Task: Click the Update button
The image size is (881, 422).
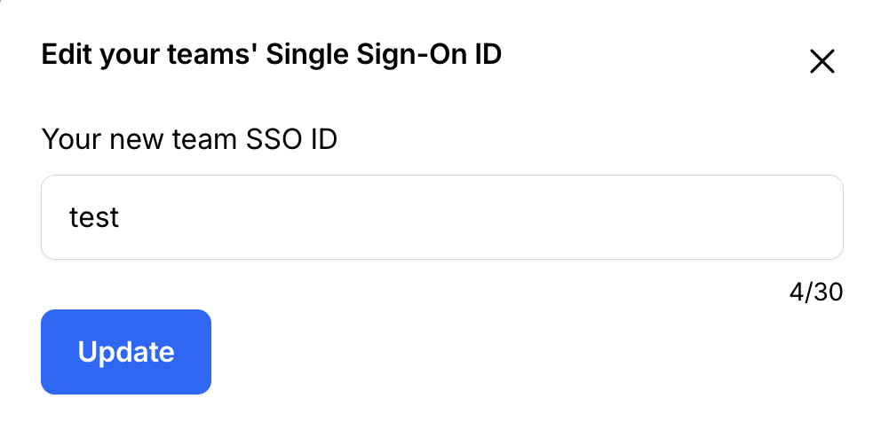Action: click(x=126, y=352)
